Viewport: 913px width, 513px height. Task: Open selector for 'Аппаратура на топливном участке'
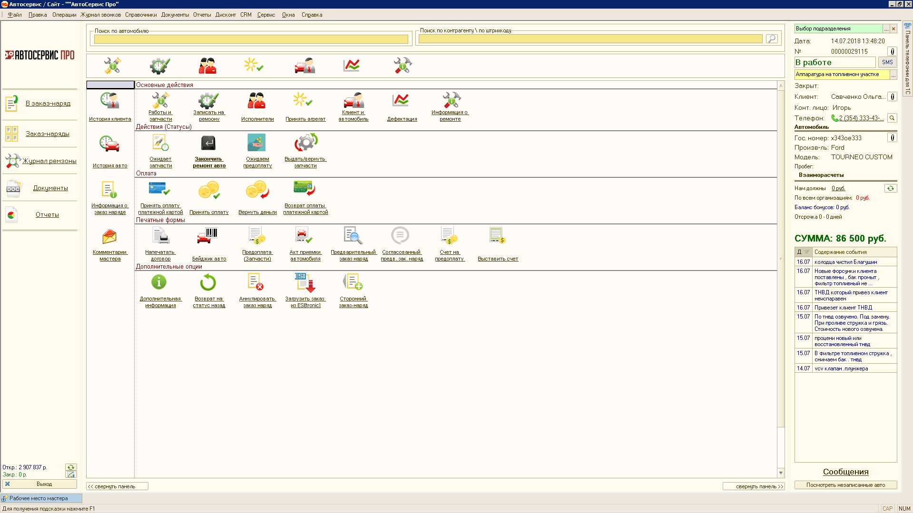[x=893, y=75]
